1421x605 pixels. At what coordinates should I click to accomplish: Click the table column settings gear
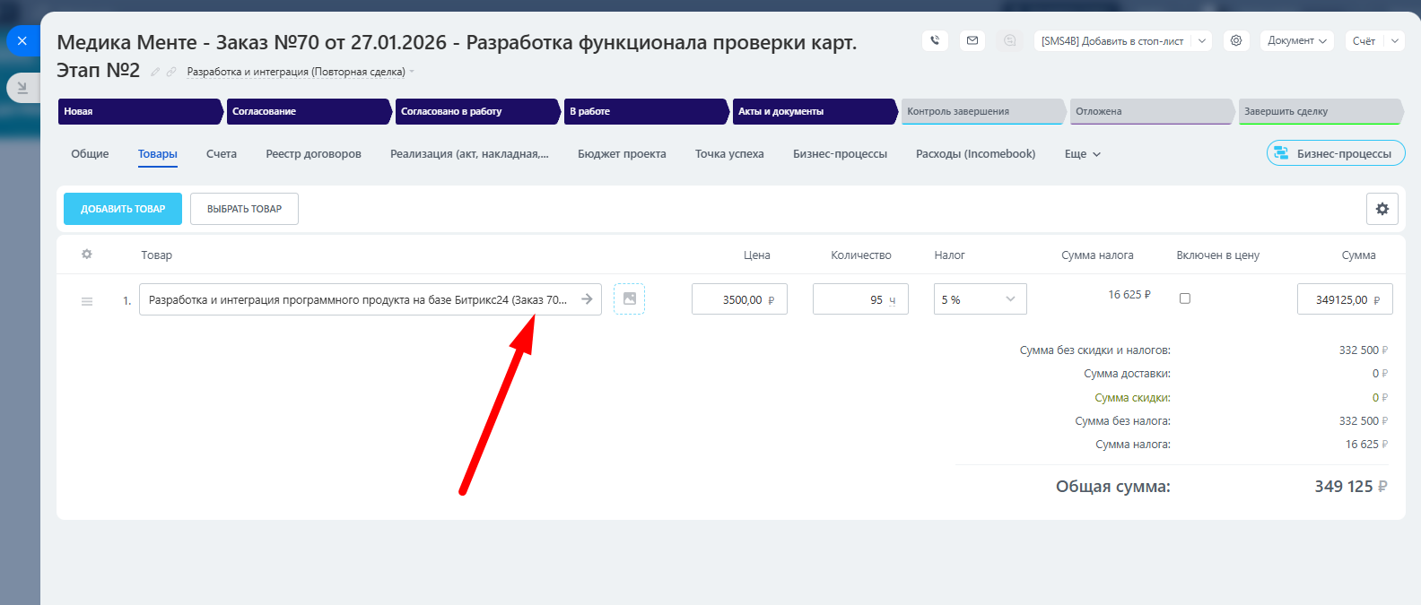click(87, 255)
